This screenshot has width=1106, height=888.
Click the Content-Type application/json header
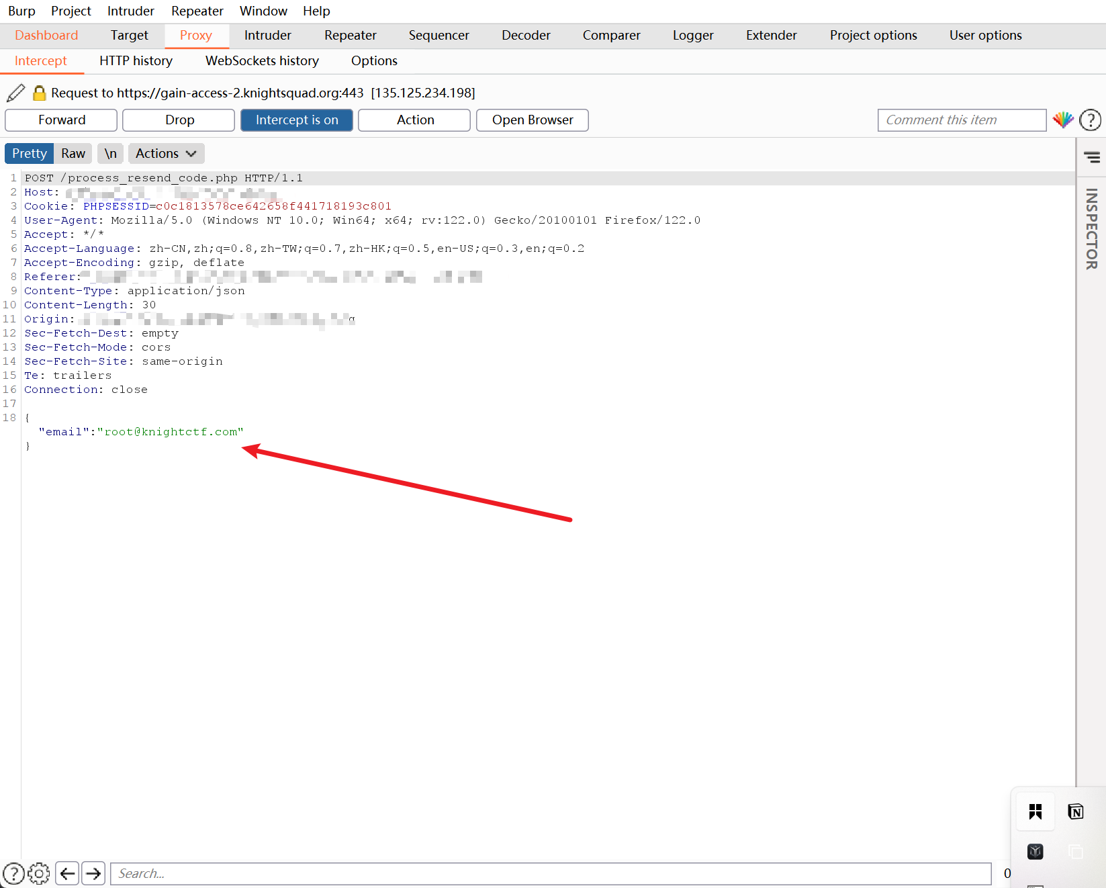click(134, 291)
